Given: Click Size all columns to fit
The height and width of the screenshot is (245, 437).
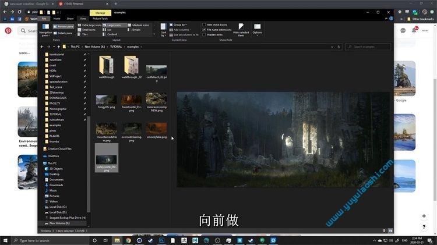Looking at the screenshot, I should click(x=184, y=35).
